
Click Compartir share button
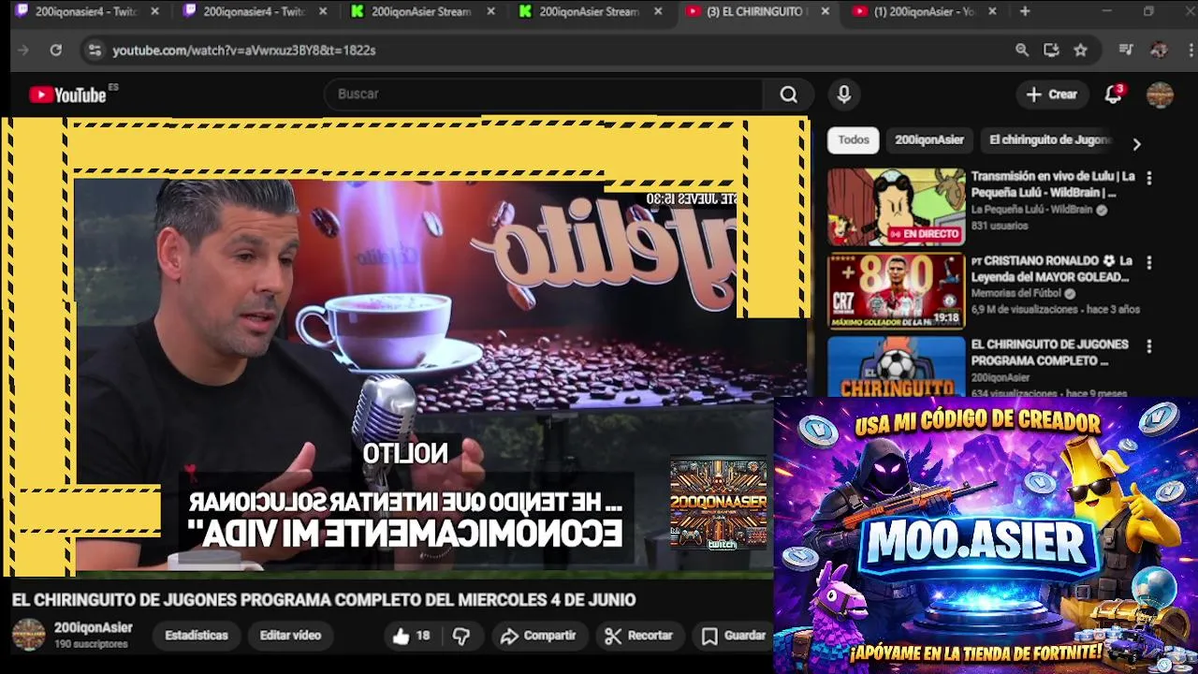coord(538,636)
